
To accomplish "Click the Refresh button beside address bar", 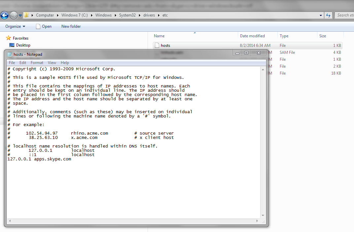I will pos(328,16).
